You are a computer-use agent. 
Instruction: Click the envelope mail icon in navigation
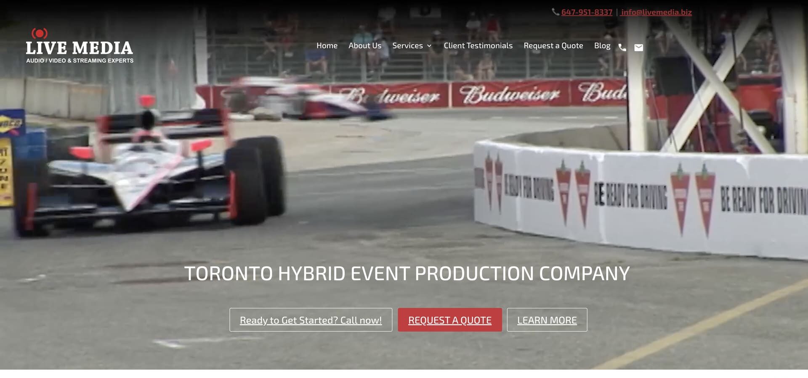638,47
